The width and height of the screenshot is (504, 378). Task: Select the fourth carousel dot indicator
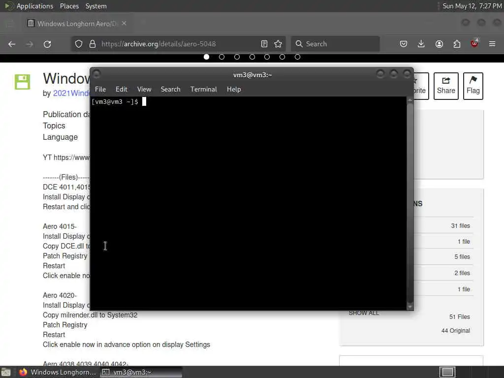coord(252,57)
